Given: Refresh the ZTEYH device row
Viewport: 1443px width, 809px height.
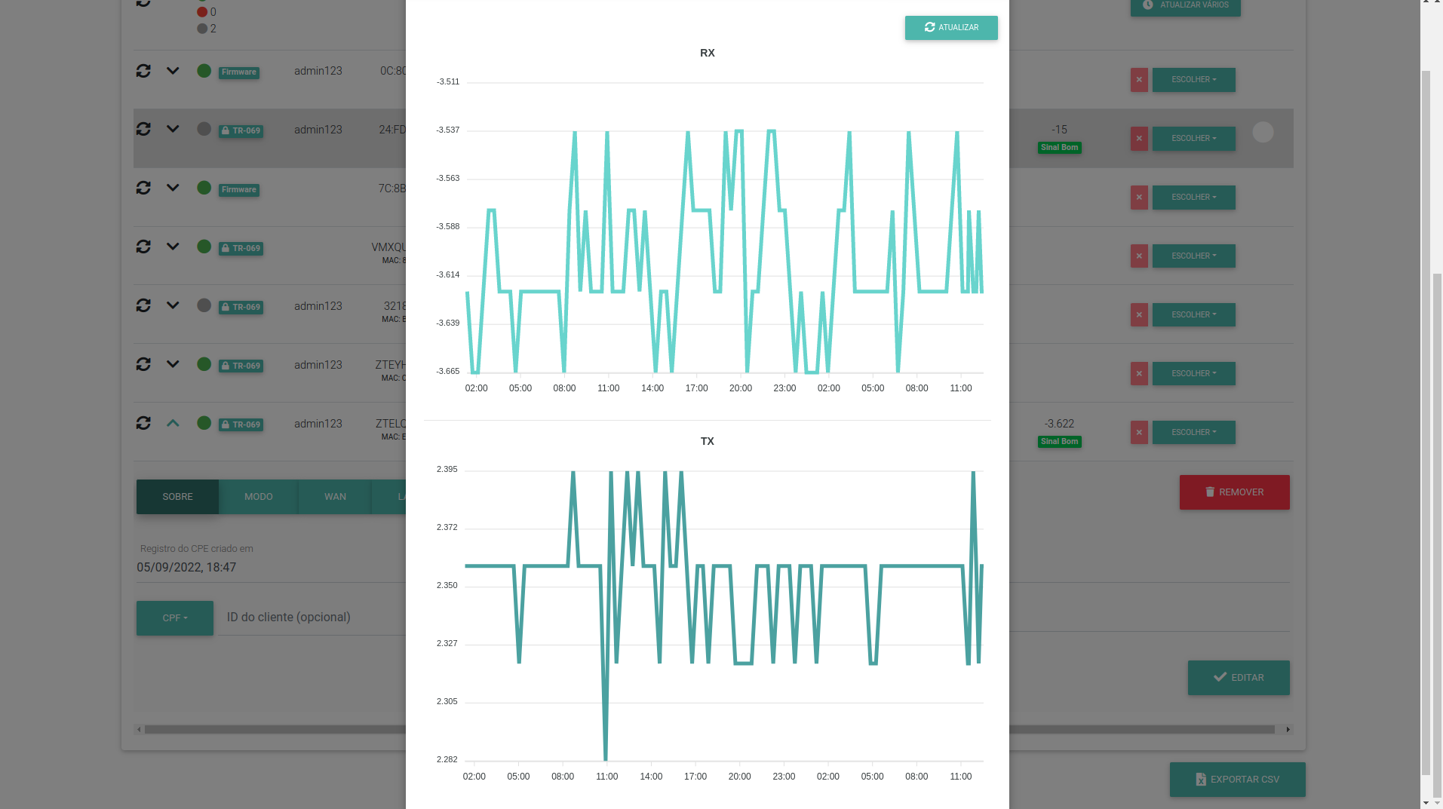Looking at the screenshot, I should pyautogui.click(x=143, y=364).
